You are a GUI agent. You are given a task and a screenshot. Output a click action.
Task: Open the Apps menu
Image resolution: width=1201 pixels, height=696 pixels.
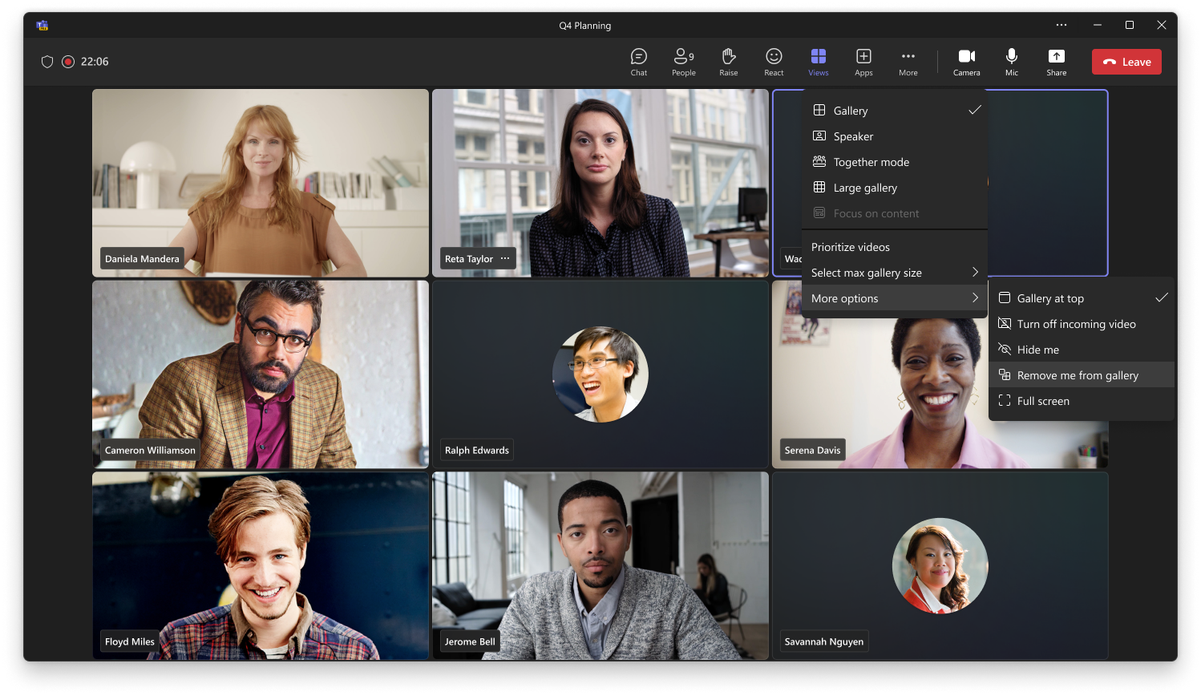[863, 61]
